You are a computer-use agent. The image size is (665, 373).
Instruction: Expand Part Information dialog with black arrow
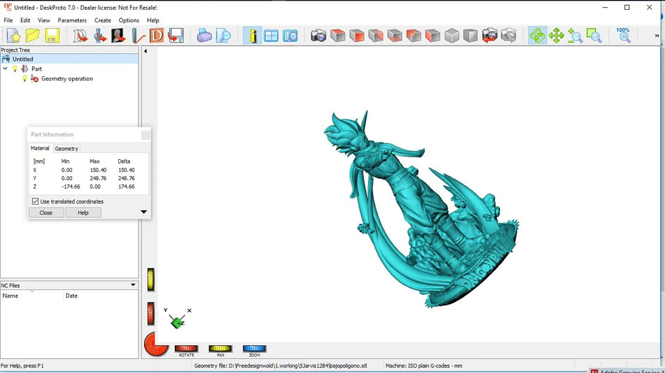(x=143, y=212)
